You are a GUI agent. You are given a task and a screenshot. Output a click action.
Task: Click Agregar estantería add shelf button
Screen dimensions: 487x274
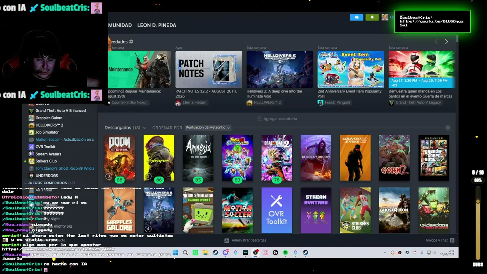(277, 119)
